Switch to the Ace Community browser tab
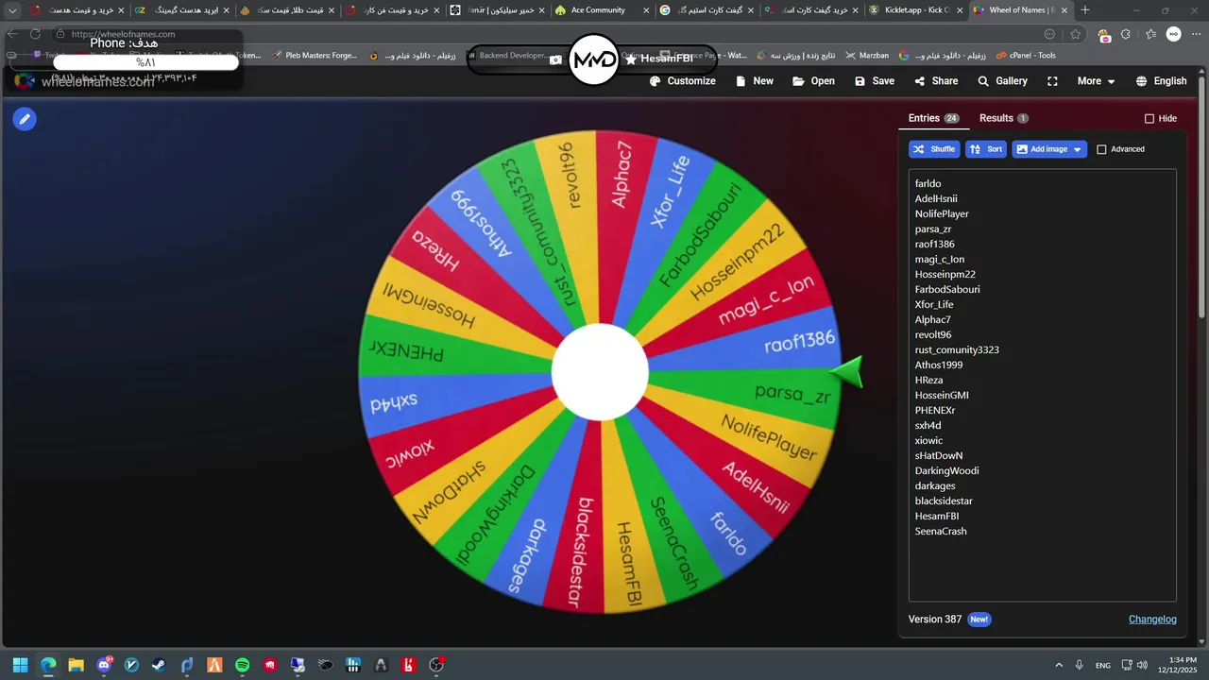1209x680 pixels. click(603, 10)
